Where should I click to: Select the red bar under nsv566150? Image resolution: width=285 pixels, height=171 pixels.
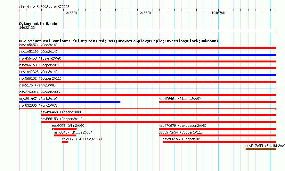click(147, 68)
